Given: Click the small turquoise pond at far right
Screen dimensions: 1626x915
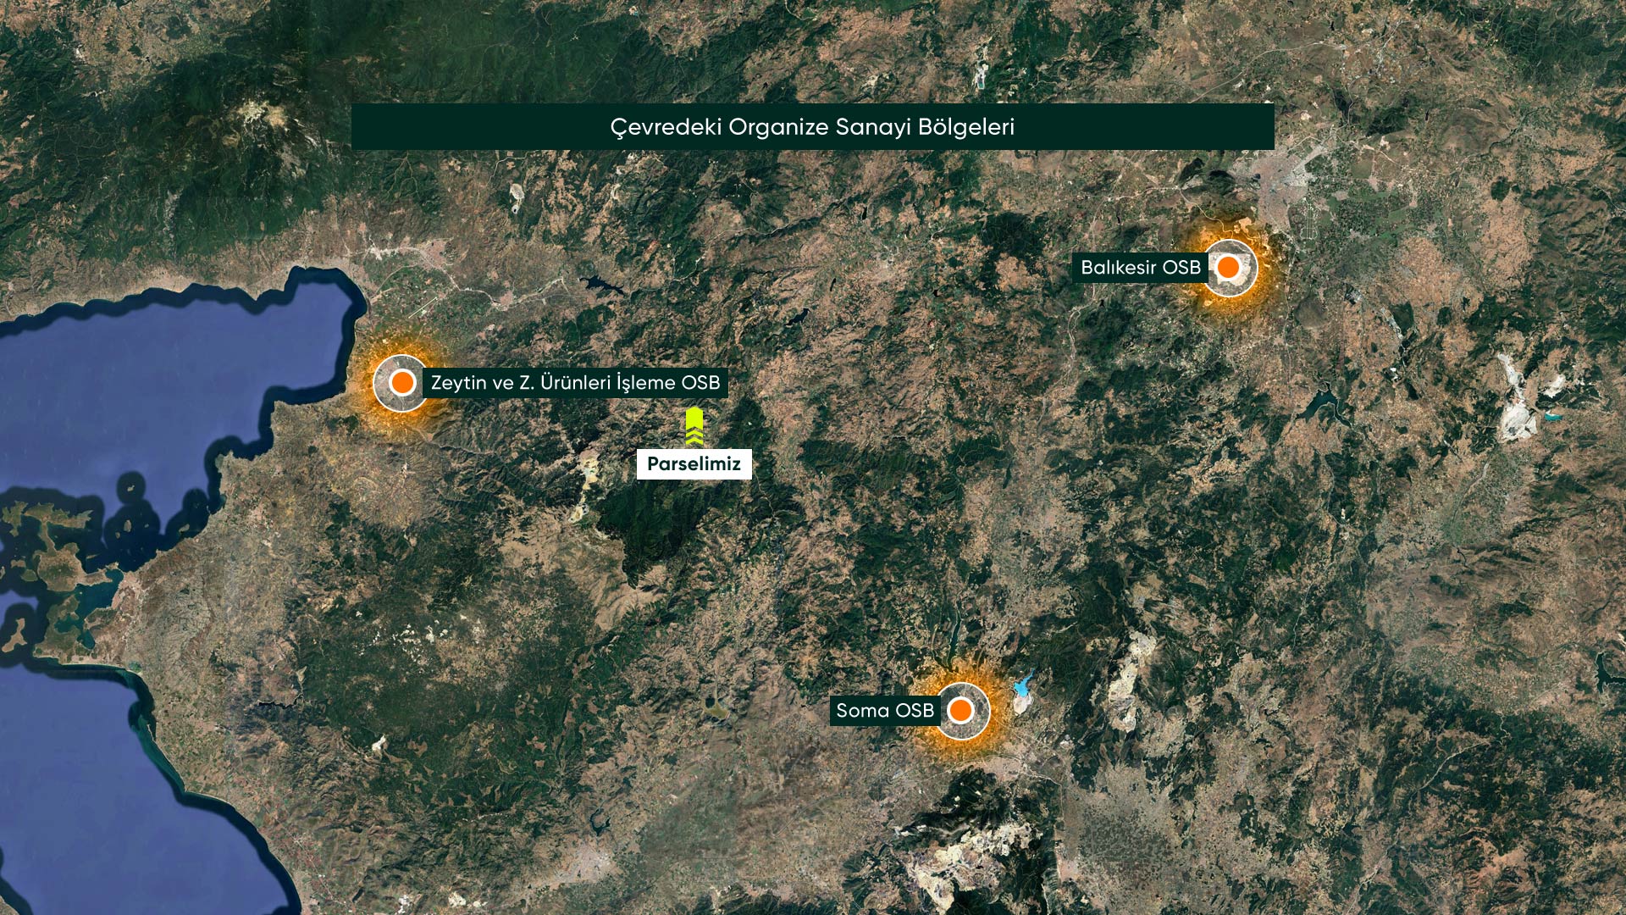Looking at the screenshot, I should click(1551, 417).
